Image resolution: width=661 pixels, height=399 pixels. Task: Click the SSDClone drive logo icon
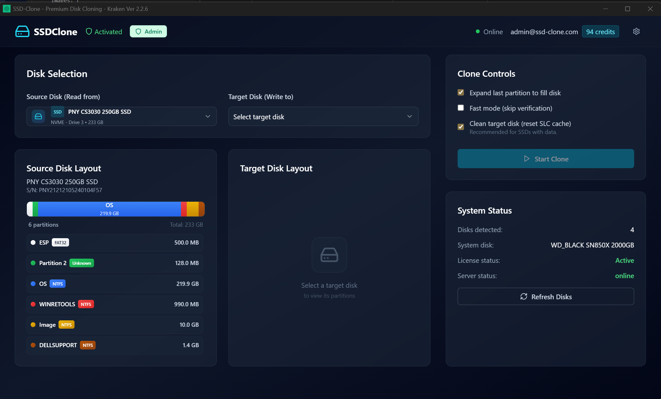point(22,32)
